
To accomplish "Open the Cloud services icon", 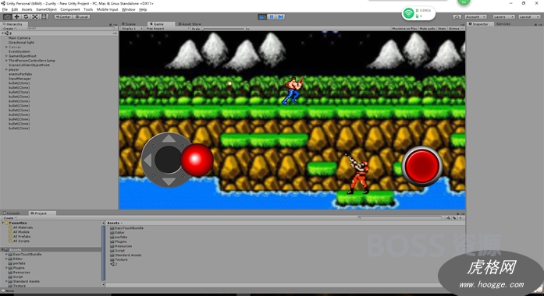I will 457,16.
